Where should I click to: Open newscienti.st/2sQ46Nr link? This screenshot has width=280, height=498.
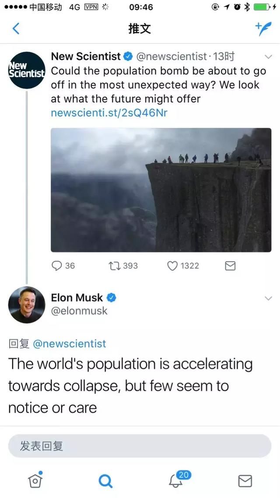point(109,113)
